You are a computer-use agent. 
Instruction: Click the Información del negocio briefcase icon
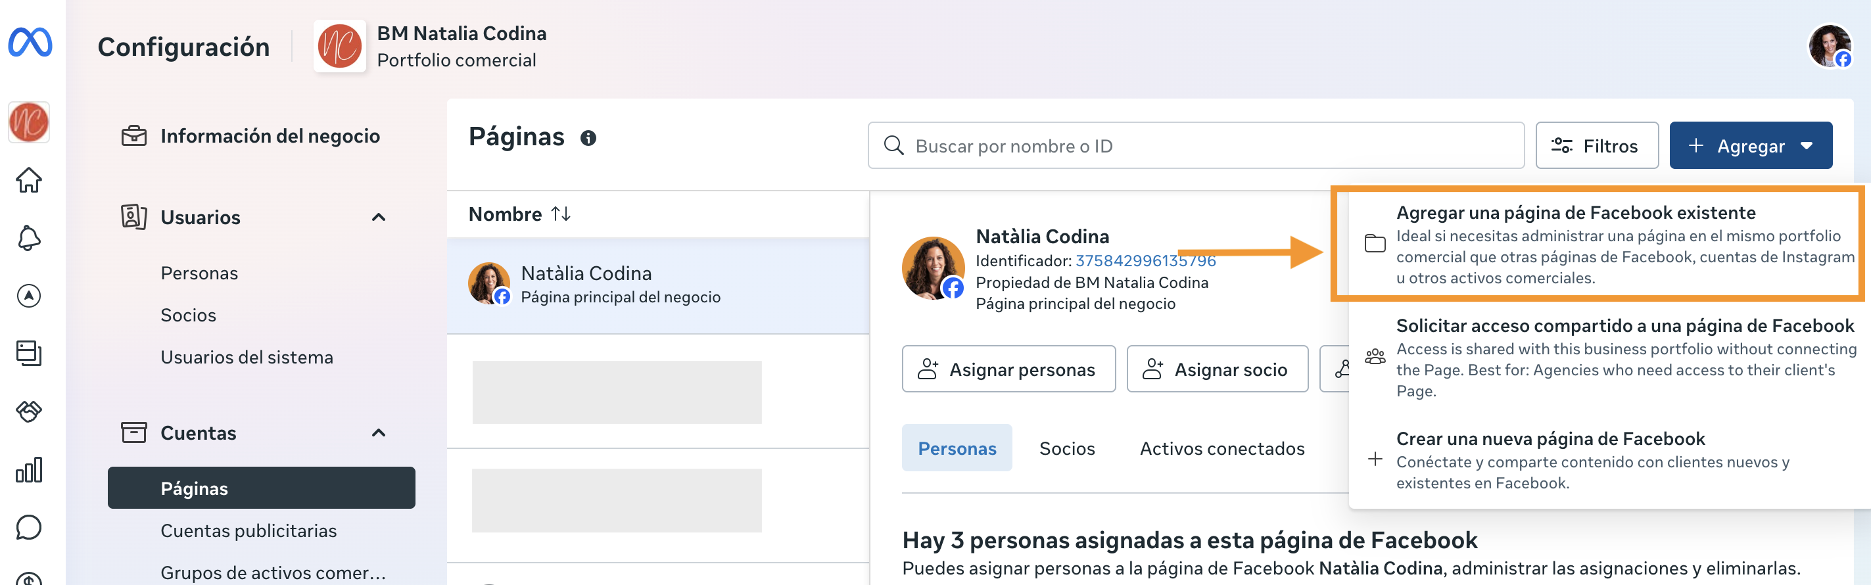pos(133,135)
